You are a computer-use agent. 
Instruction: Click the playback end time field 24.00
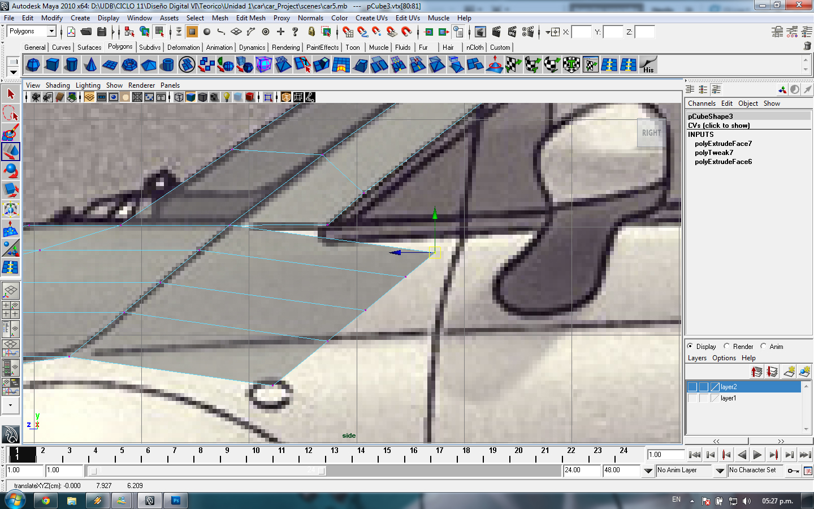tap(582, 471)
